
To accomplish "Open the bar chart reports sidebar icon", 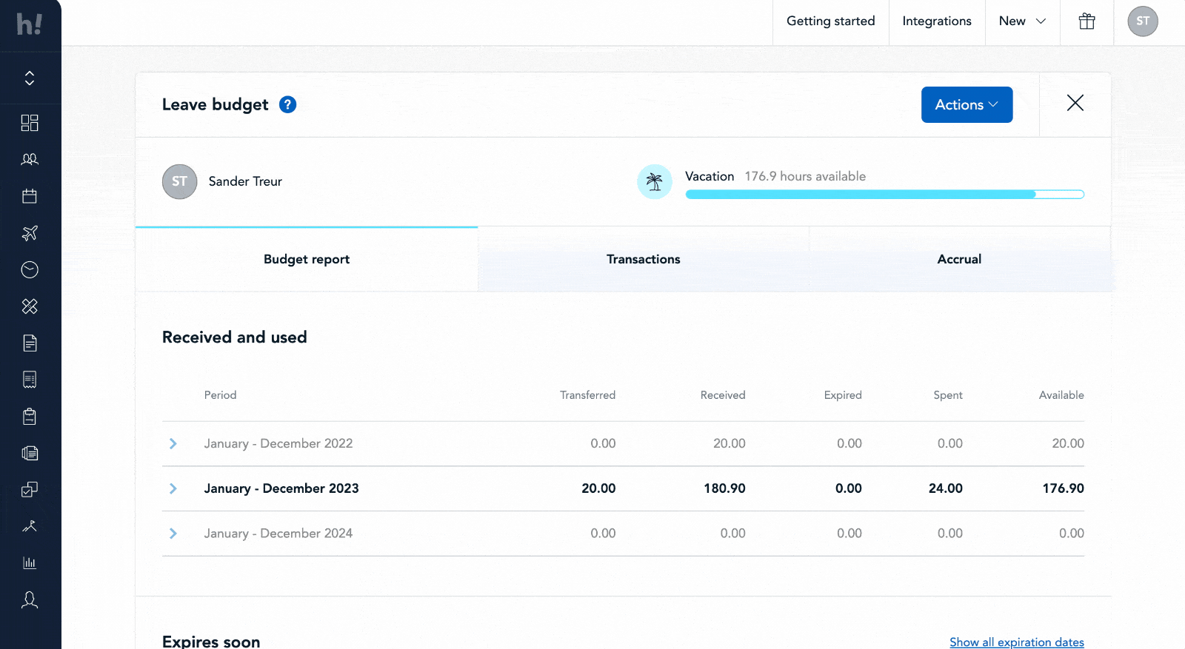I will tap(30, 563).
